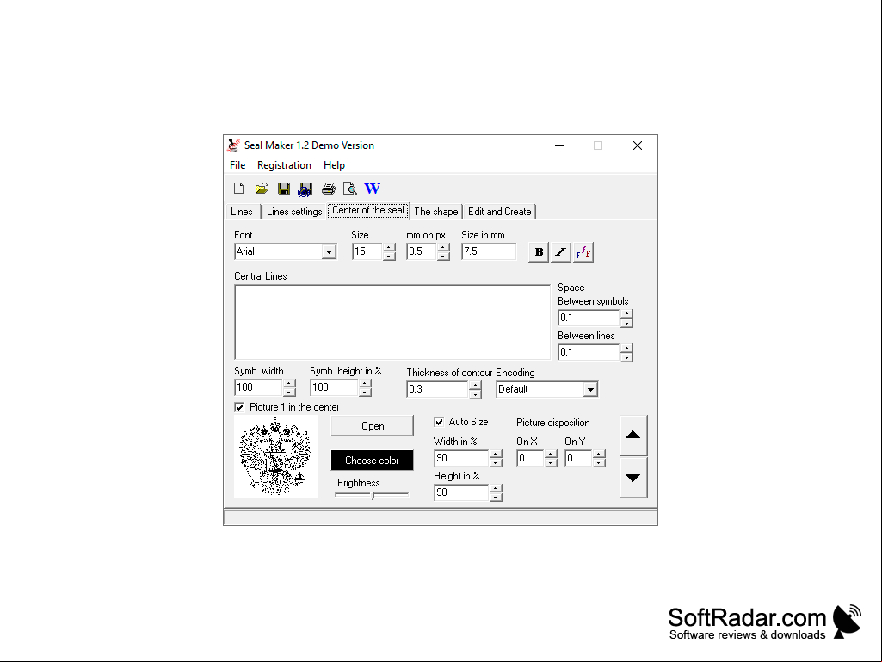Export to Word with blue W icon
This screenshot has width=882, height=662.
[373, 189]
